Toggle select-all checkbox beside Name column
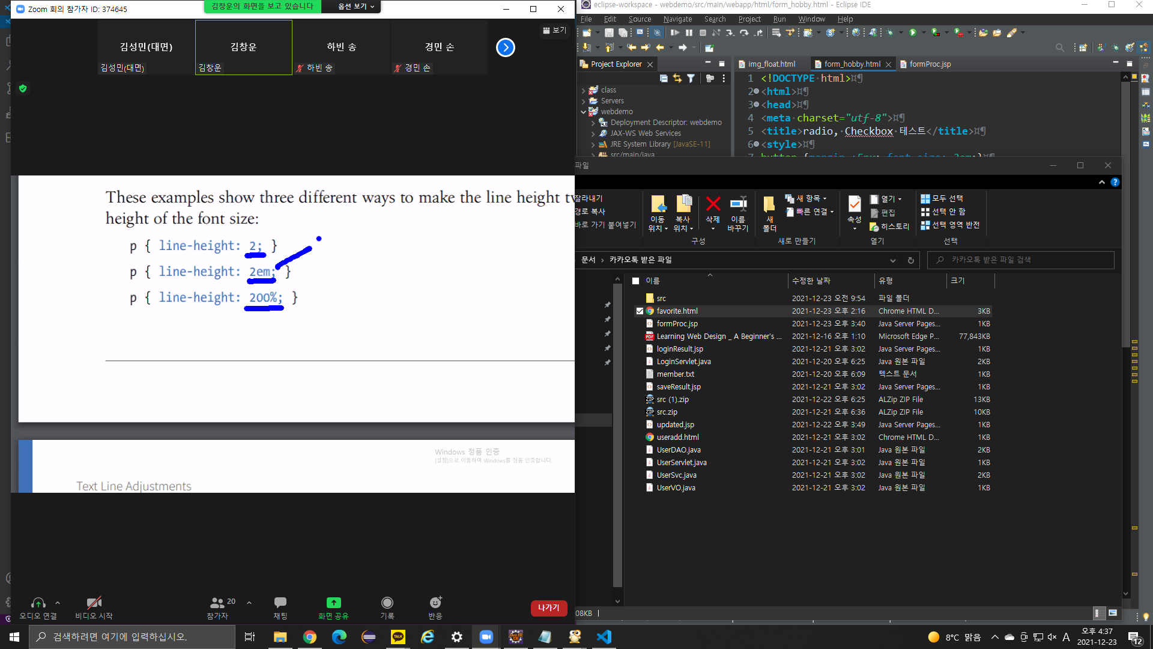 [x=635, y=281]
